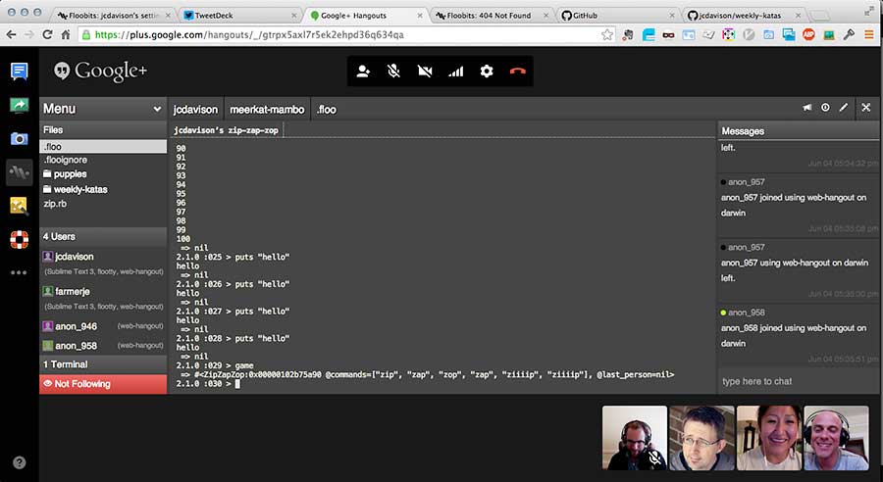This screenshot has height=482, width=883.
Task: Click the screenshare icon in left sidebar
Action: (19, 105)
